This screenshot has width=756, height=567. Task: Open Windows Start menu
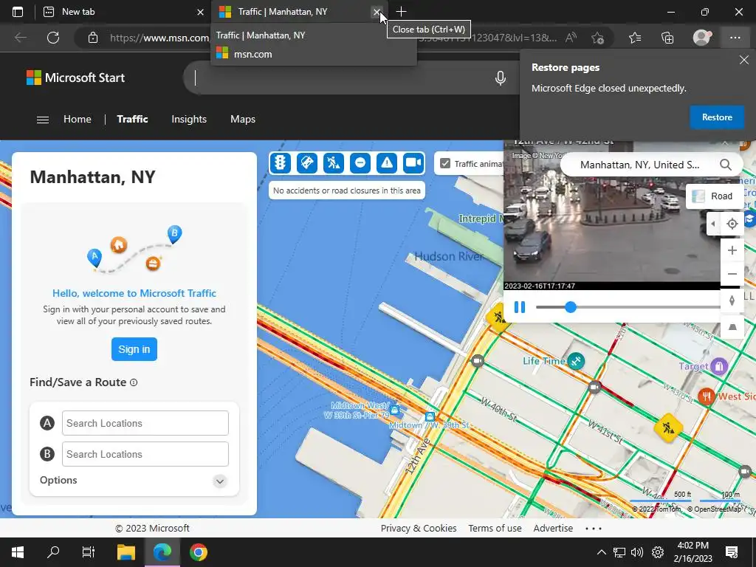(18, 552)
